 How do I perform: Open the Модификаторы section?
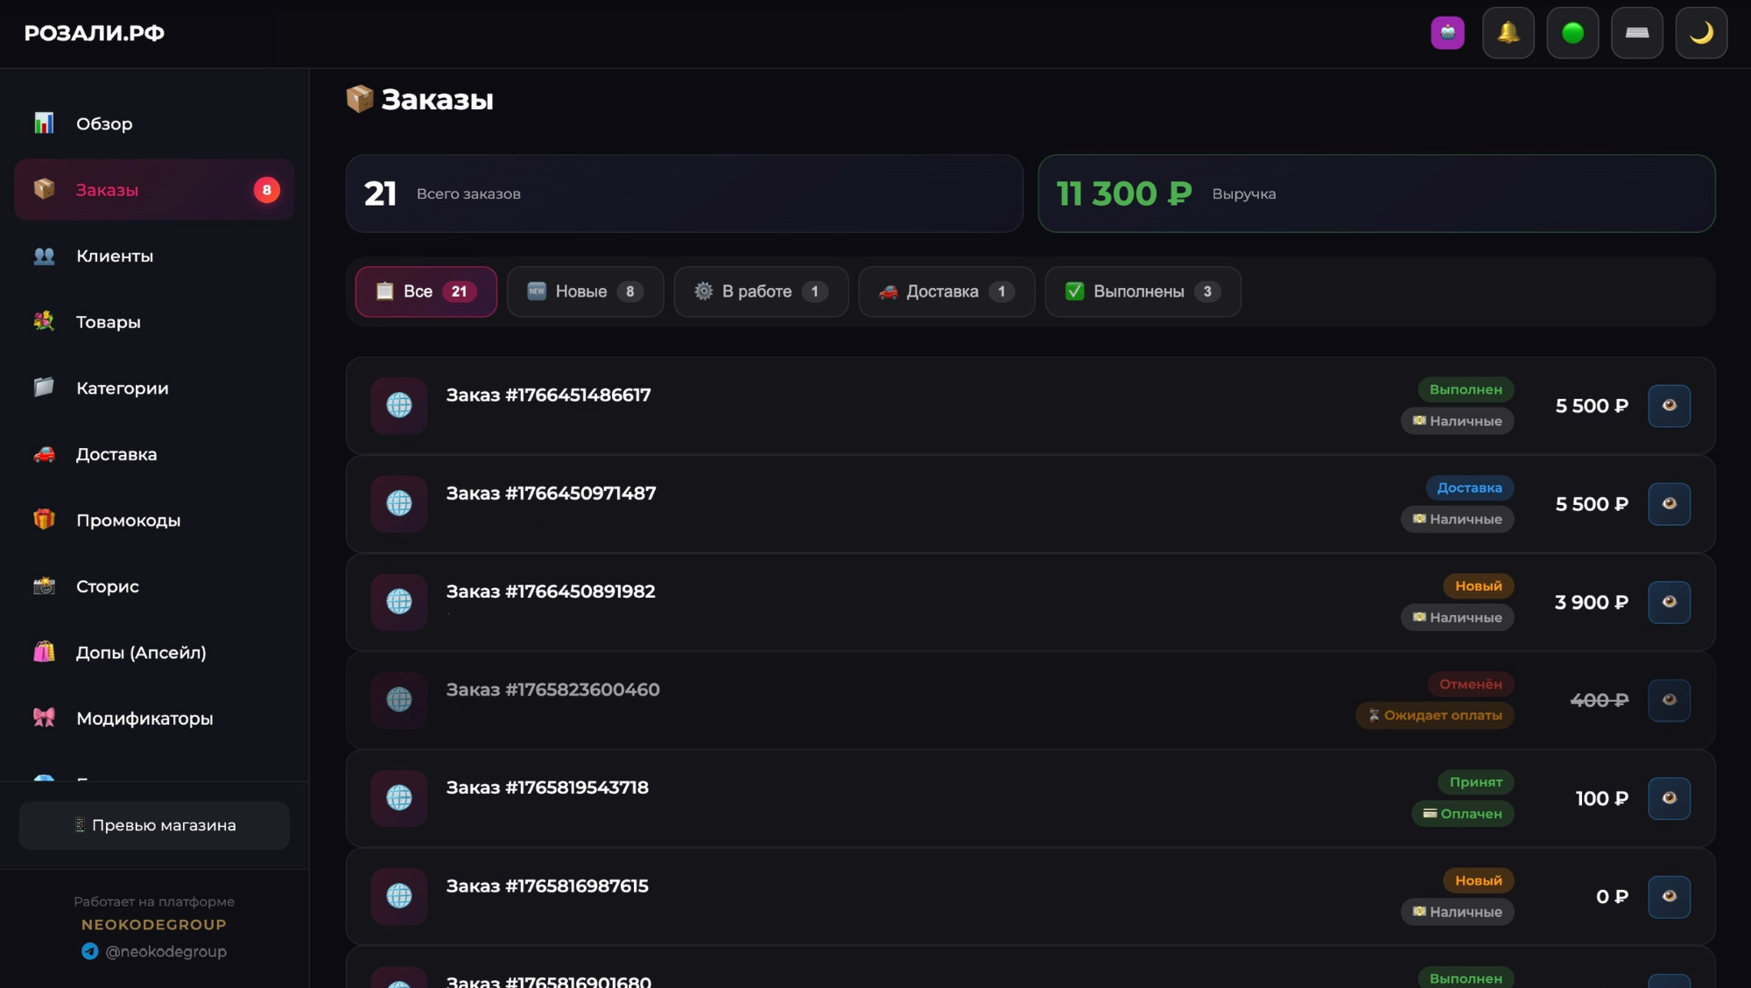[x=144, y=718]
